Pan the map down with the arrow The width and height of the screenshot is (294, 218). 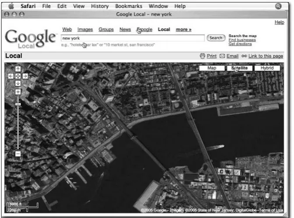coord(18,83)
